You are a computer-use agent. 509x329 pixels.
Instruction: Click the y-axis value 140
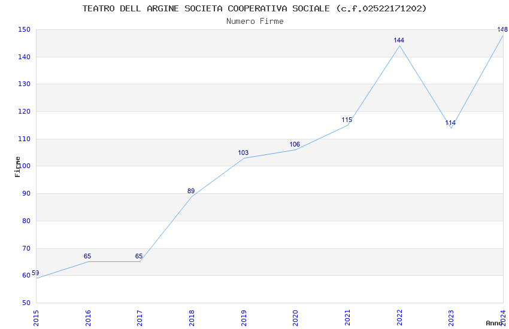click(25, 57)
